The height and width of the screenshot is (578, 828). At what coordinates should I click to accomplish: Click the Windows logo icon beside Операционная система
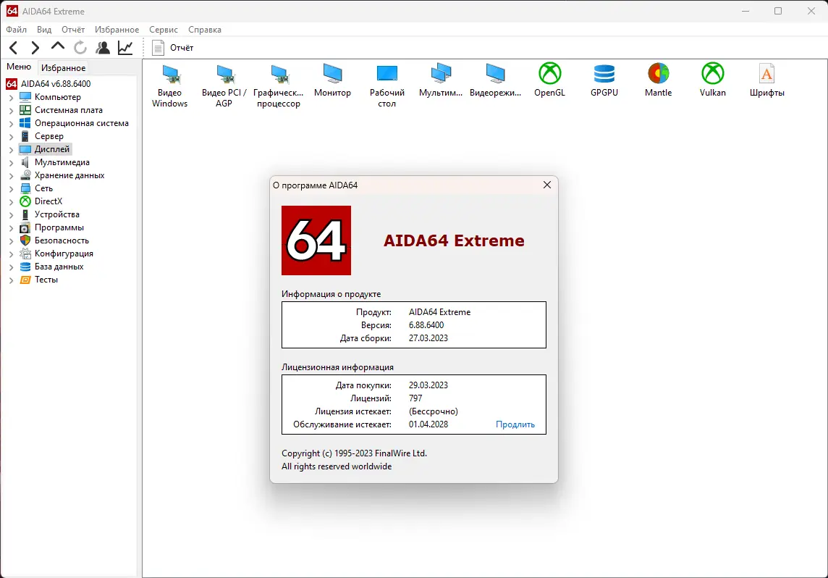(25, 123)
